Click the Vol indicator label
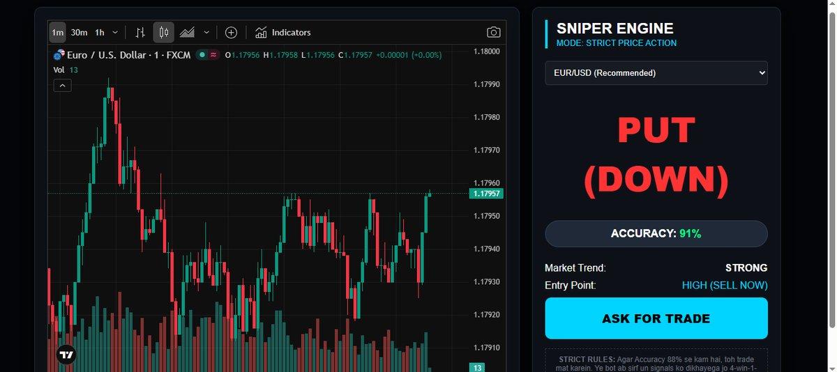837x372 pixels. 59,70
